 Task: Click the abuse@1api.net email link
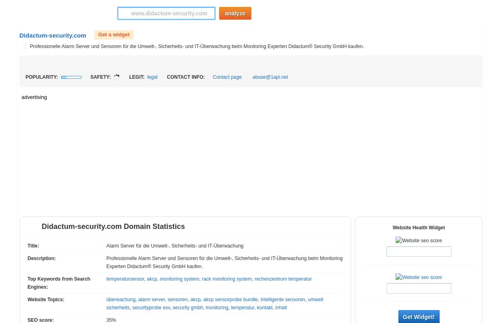pyautogui.click(x=270, y=77)
